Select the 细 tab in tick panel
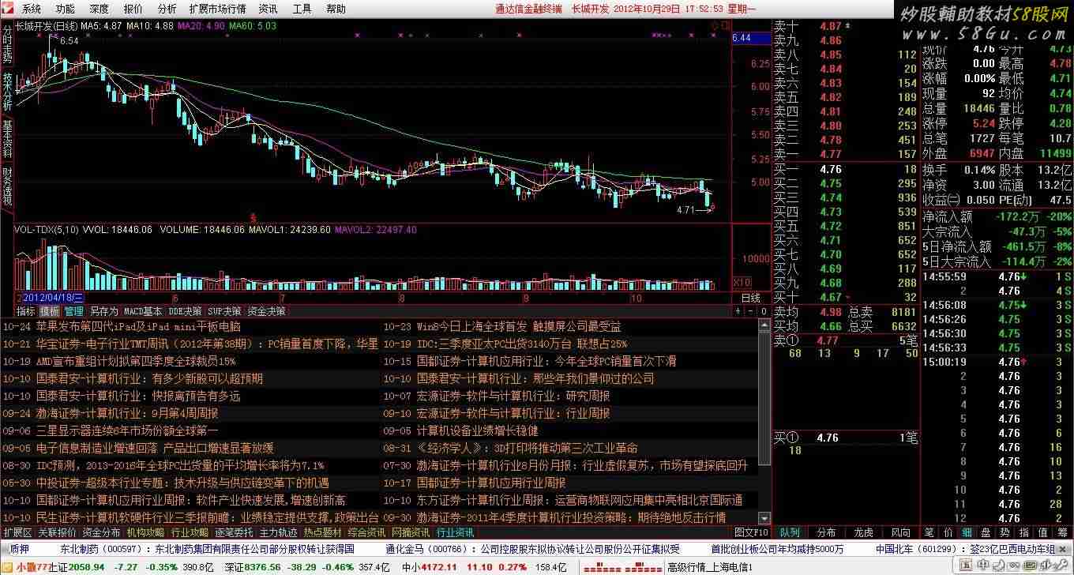The width and height of the screenshot is (1074, 575). [x=967, y=532]
